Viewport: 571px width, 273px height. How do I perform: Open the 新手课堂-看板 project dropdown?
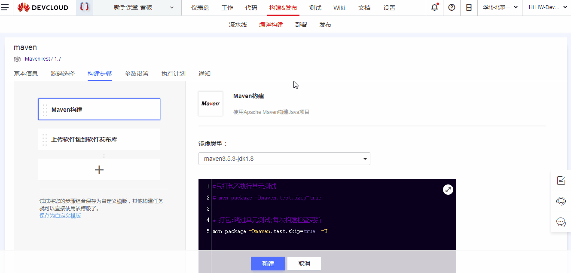(137, 7)
